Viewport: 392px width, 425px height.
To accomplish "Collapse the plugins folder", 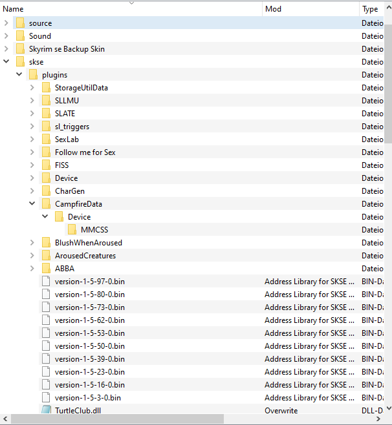I will pyautogui.click(x=19, y=74).
